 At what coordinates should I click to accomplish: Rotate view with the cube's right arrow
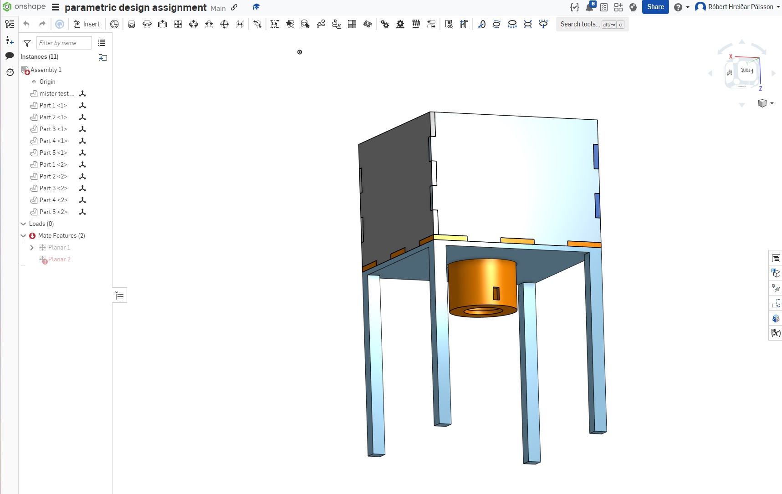773,73
